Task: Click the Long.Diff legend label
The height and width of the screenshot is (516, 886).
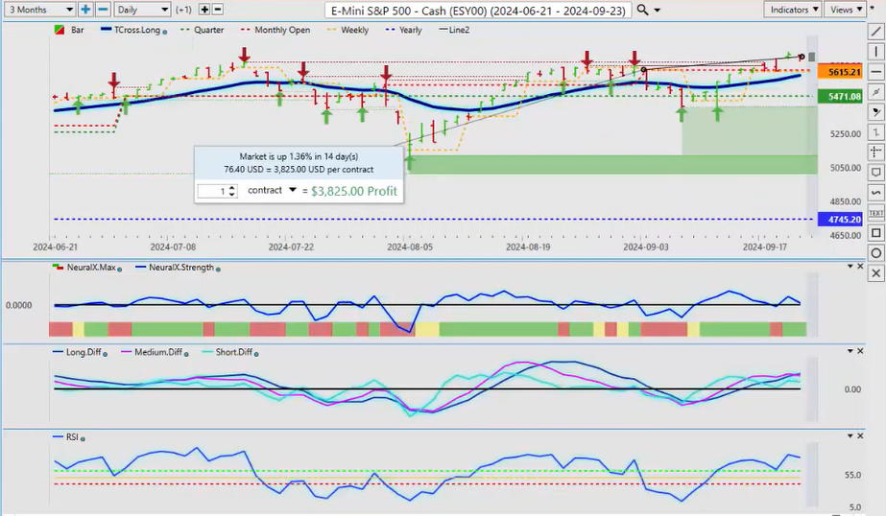Action: 84,352
